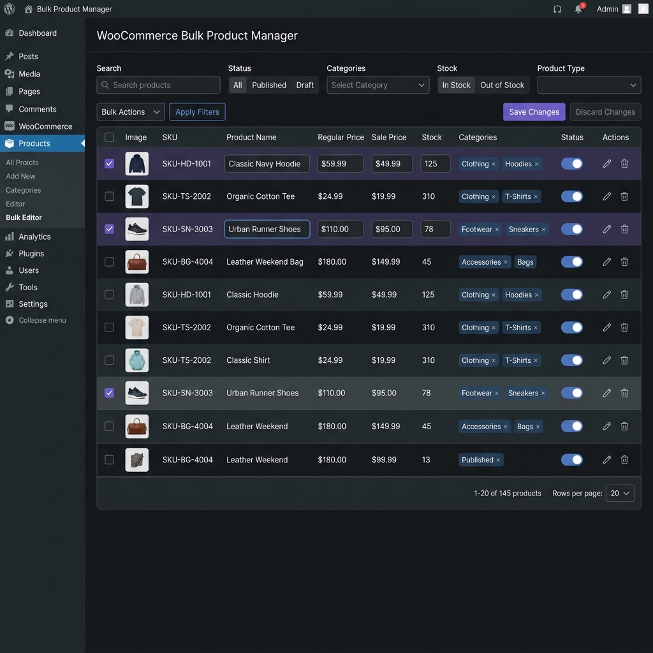653x653 pixels.
Task: Remove Clothing tag from Classic Hoodie row
Action: point(494,295)
